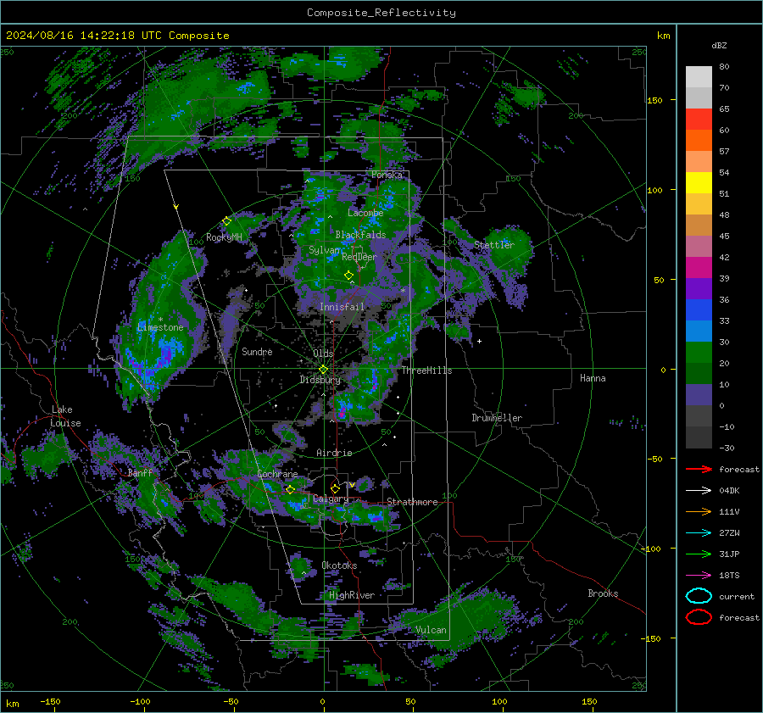The width and height of the screenshot is (763, 713).
Task: Click the Innisfail city label
Action: [x=342, y=307]
